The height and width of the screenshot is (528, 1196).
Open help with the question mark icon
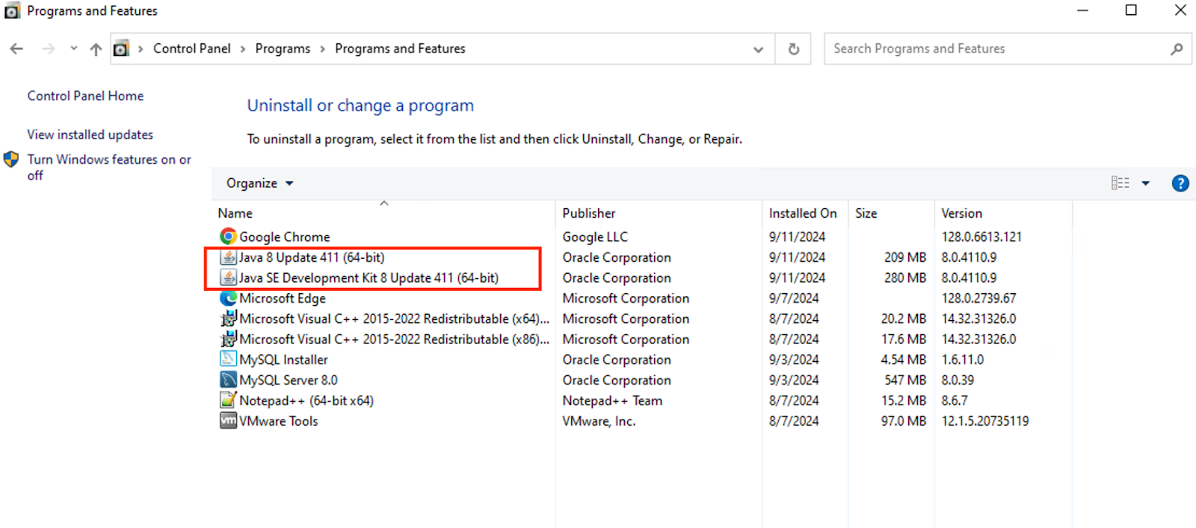(x=1180, y=183)
